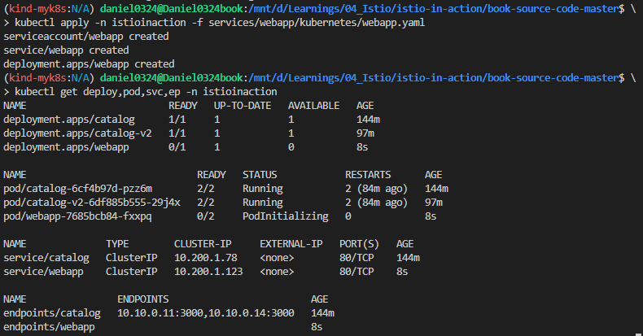Click the ENDPOINTS column header
This screenshot has width=643, height=336.
pos(142,299)
